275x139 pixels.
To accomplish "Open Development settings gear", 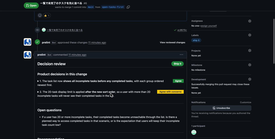I will pyautogui.click(x=250, y=79).
